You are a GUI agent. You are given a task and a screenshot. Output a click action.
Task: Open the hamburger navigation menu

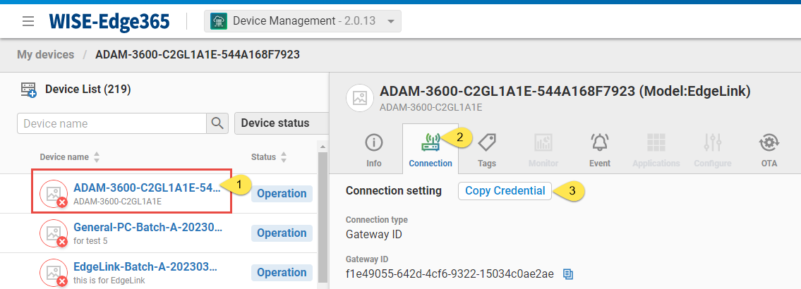28,21
